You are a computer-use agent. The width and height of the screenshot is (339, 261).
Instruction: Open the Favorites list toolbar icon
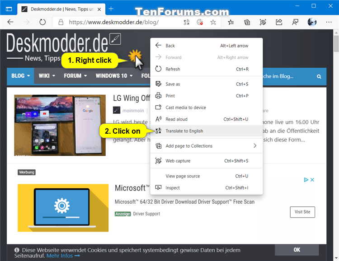point(231,22)
